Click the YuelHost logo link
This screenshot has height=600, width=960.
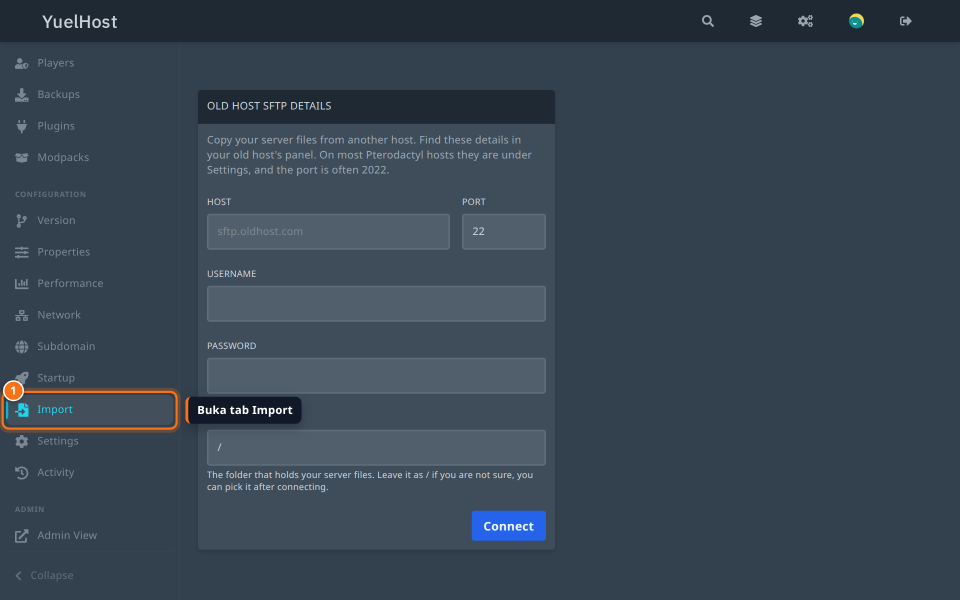79,21
